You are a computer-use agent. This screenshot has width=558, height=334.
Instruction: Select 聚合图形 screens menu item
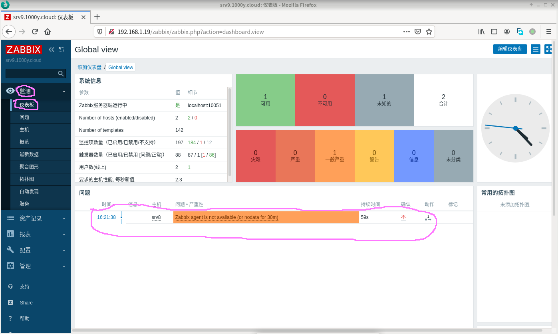pos(41,167)
